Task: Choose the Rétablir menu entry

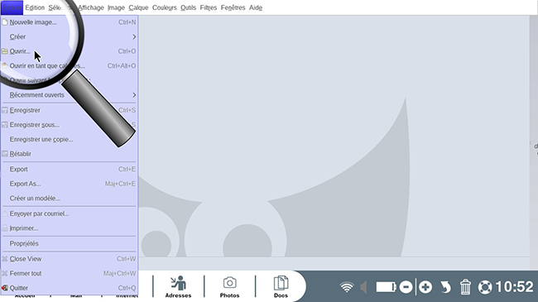Action: [x=69, y=154]
